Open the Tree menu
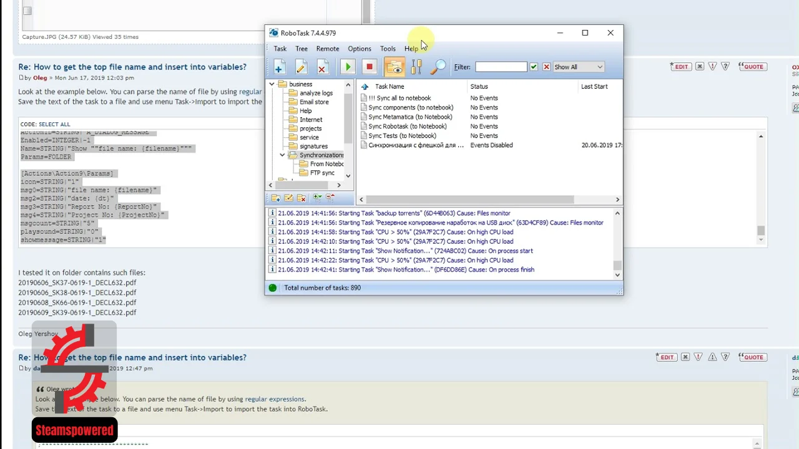 pyautogui.click(x=301, y=49)
